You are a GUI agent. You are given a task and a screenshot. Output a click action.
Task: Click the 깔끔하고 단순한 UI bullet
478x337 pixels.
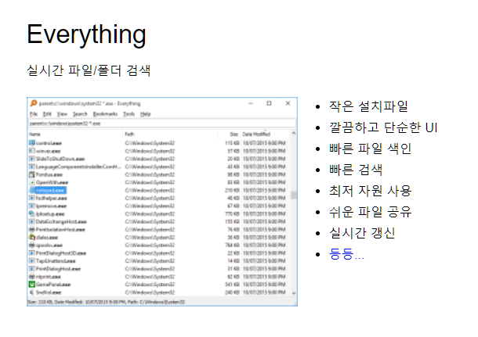click(383, 127)
